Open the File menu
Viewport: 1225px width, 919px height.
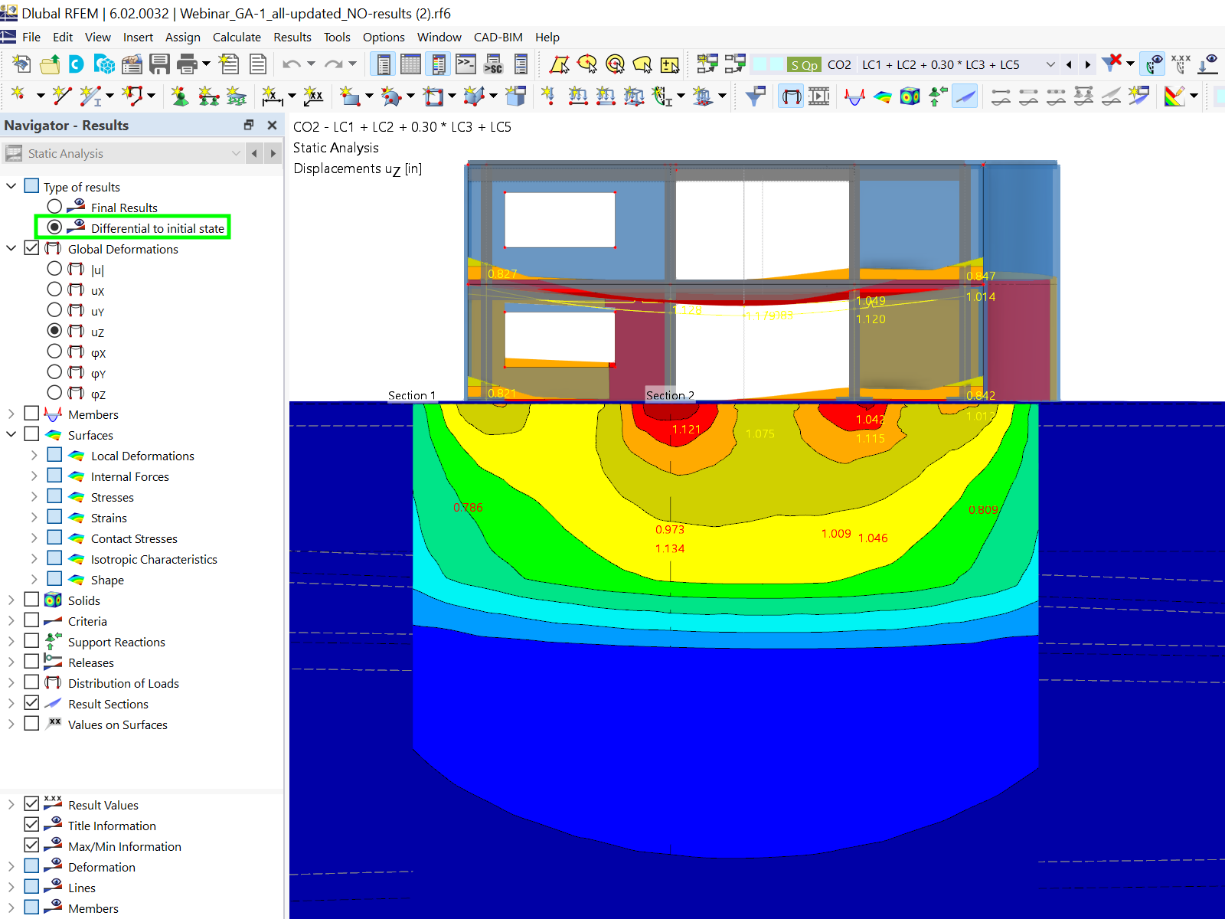pyautogui.click(x=31, y=37)
